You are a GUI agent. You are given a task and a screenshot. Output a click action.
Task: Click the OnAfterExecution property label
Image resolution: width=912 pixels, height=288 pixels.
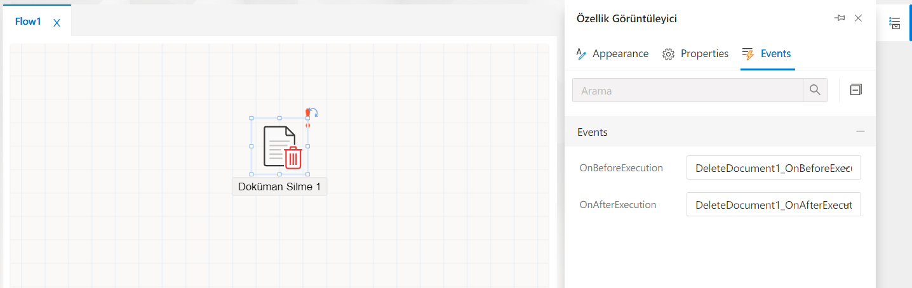618,205
